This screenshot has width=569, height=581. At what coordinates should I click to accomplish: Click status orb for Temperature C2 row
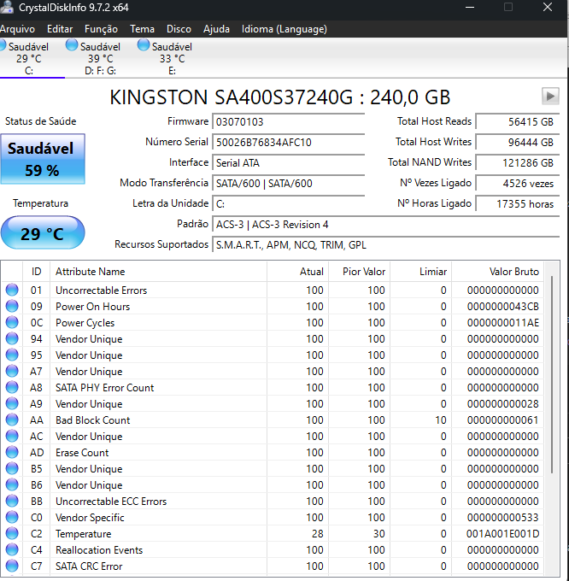click(12, 533)
